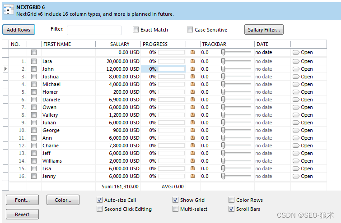341x223 pixels.
Task: Click Open button in Charlie's row
Action: pos(303,146)
